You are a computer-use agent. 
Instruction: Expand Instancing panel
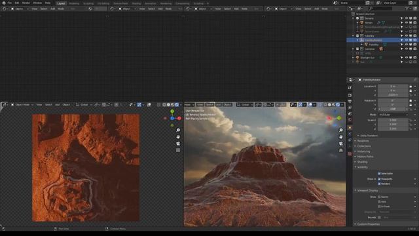363,151
